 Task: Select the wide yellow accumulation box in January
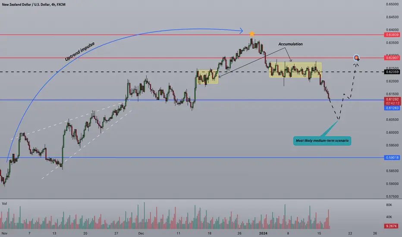295,70
